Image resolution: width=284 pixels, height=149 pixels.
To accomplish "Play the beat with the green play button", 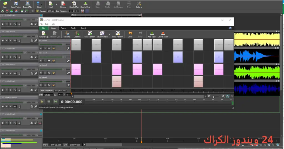I will [x=42, y=102].
